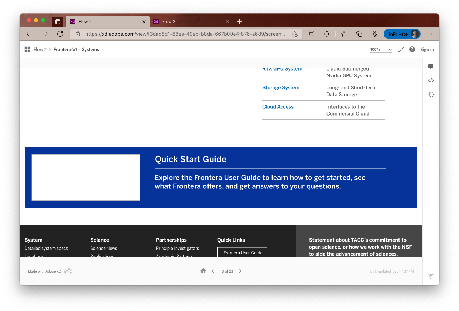Click the flag icon at bottom right
This screenshot has width=459, height=311.
click(431, 276)
